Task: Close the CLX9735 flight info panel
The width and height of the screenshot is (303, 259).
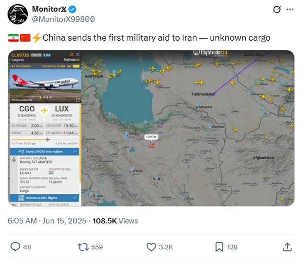Action: 78,54
